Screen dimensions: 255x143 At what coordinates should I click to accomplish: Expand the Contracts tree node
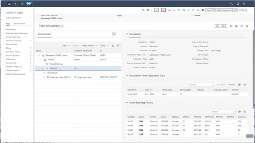(x=44, y=73)
